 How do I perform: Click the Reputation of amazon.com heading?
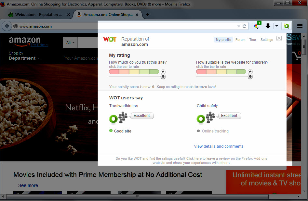(135, 42)
